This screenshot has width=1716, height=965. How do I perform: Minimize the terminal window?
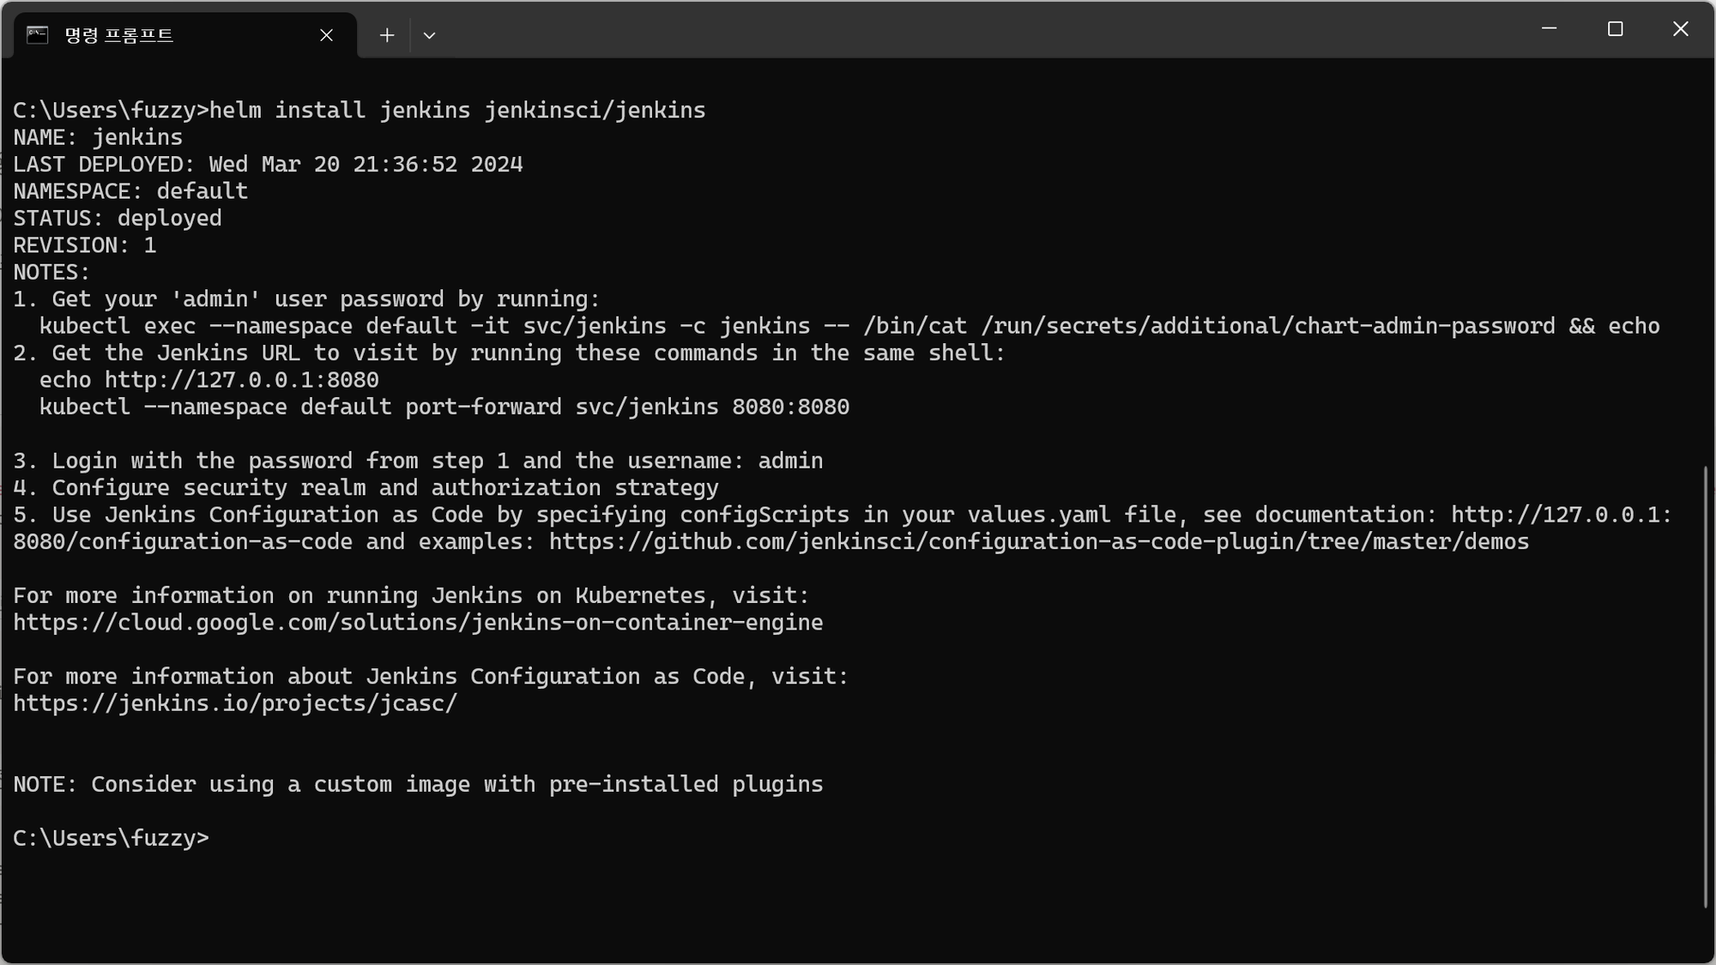pyautogui.click(x=1549, y=29)
